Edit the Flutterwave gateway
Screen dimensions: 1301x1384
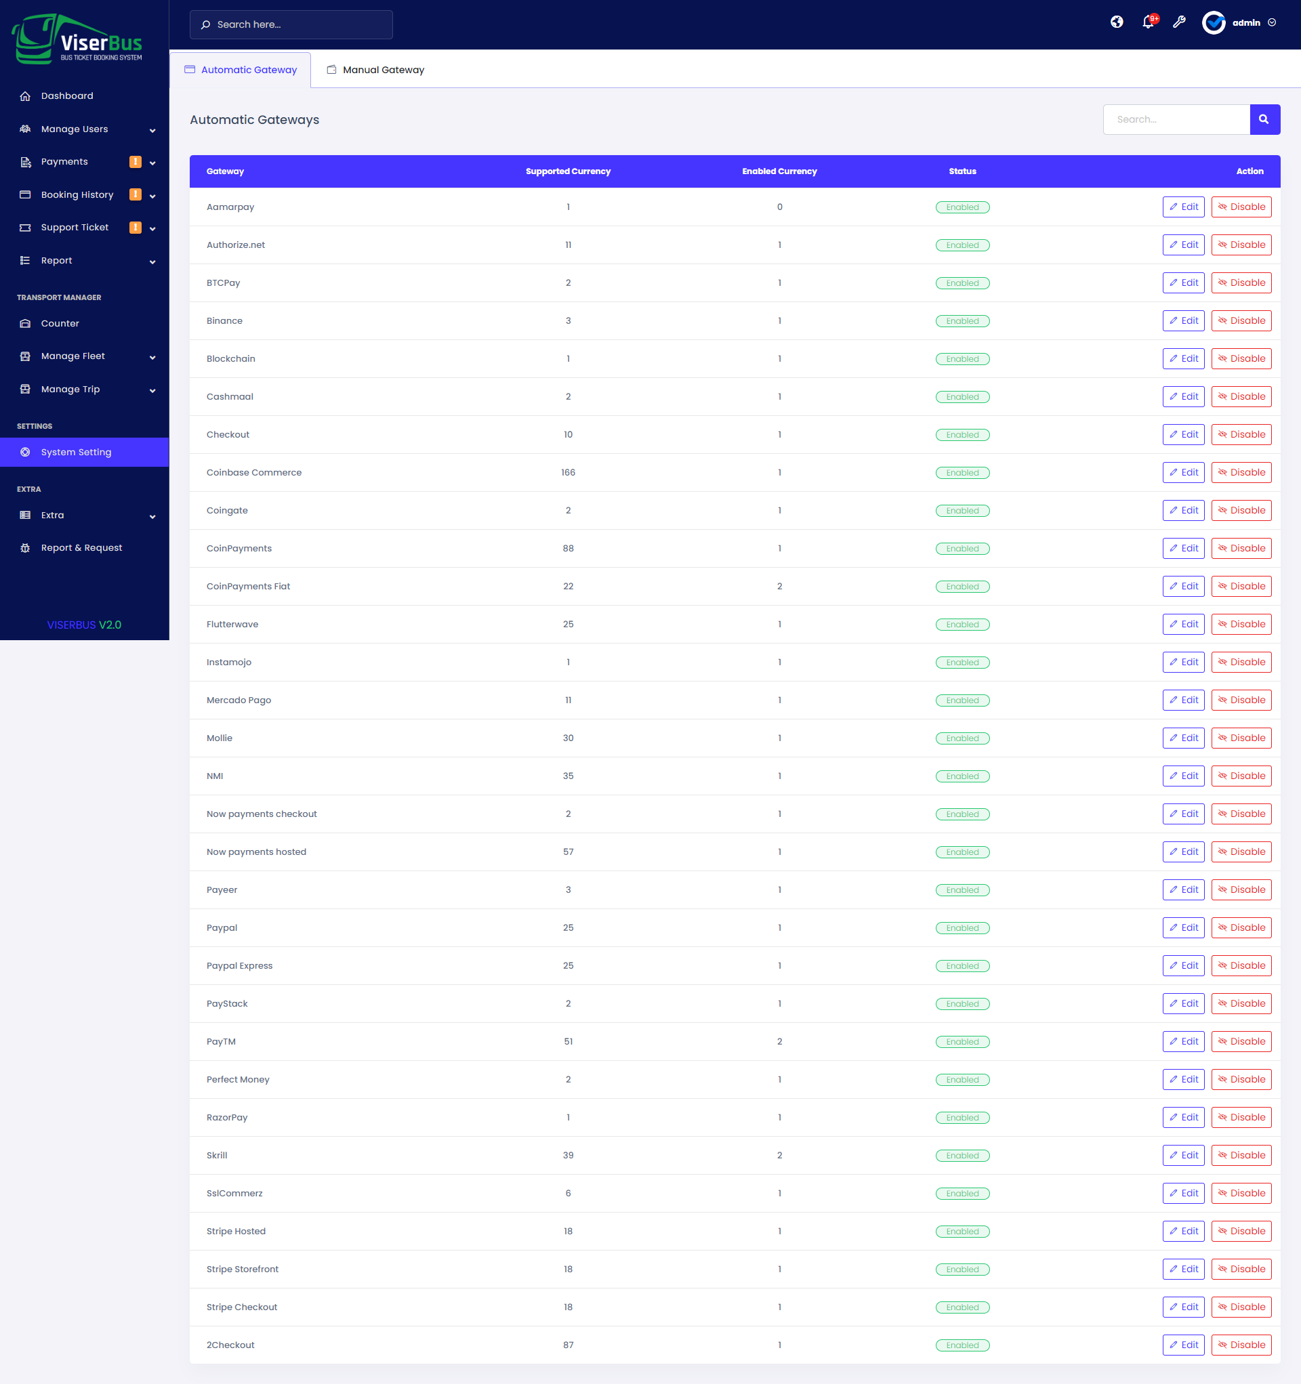pyautogui.click(x=1183, y=624)
